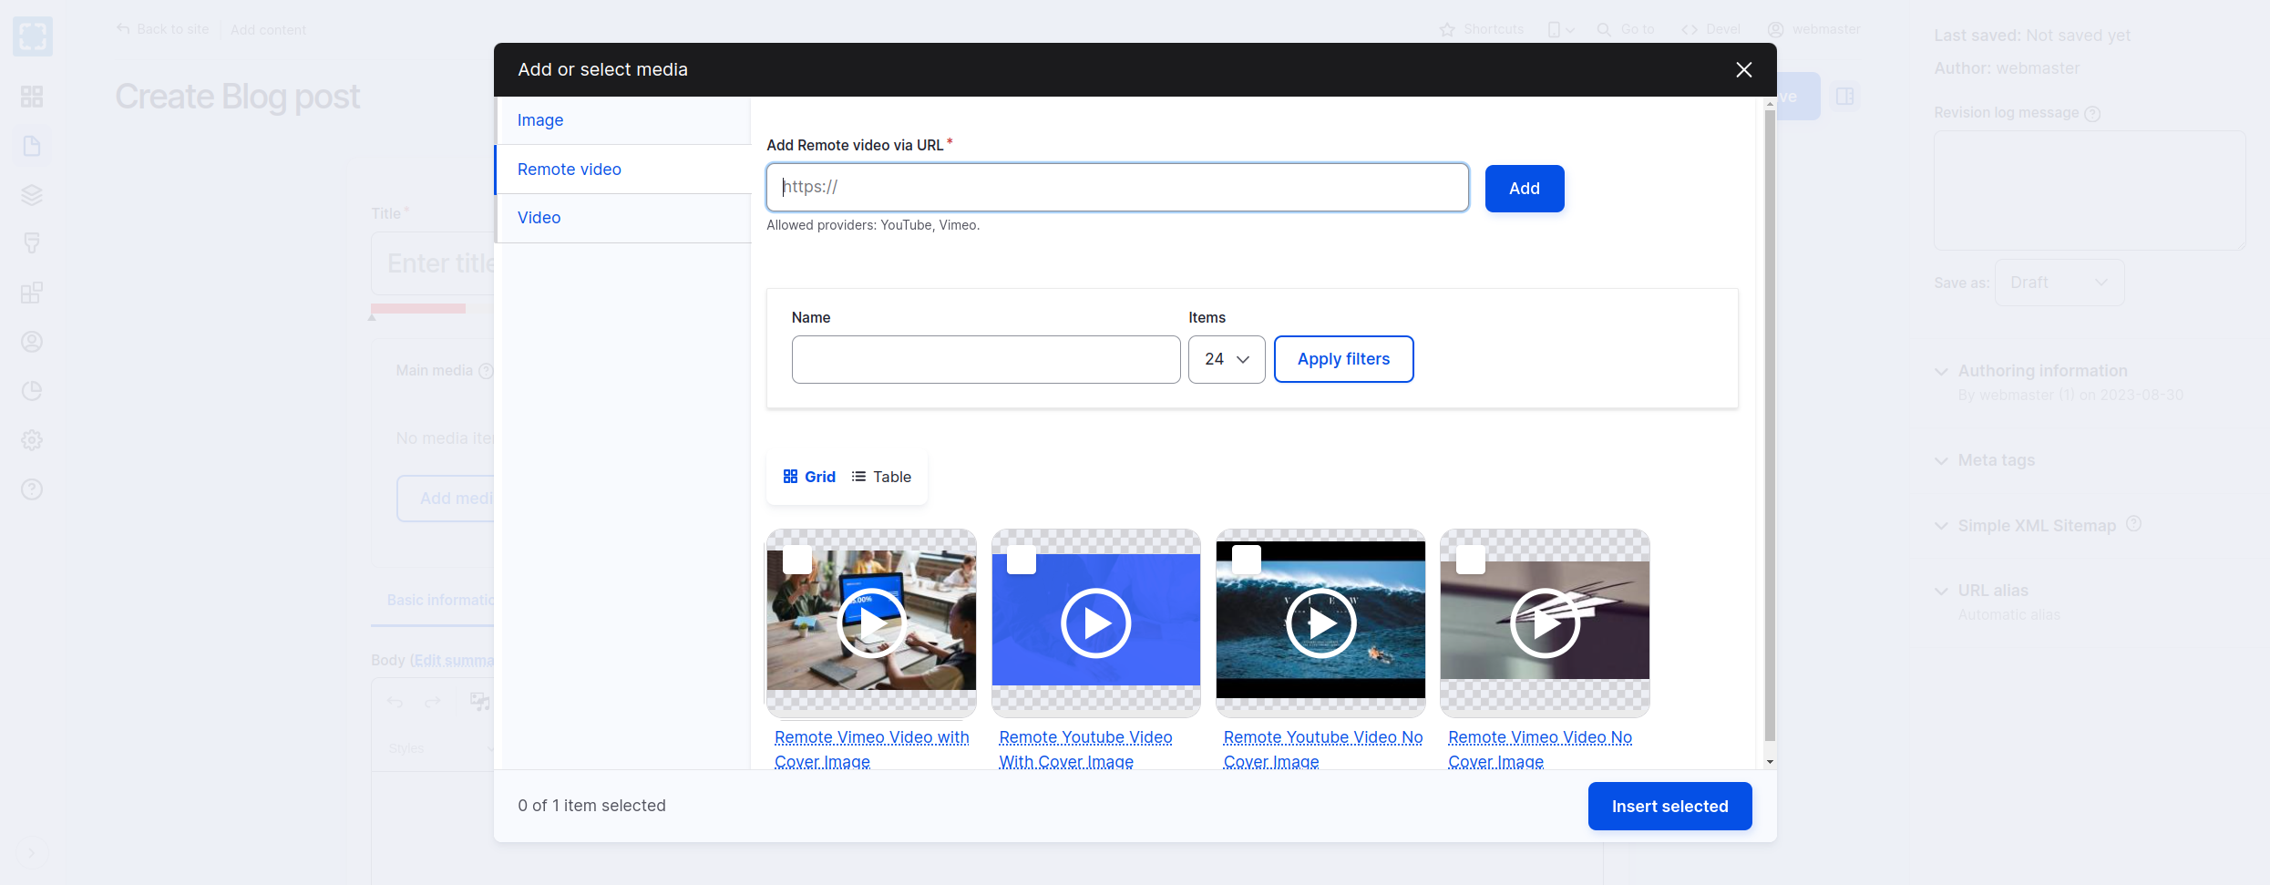Click the help icon in left sidebar
Viewport: 2270px width, 885px height.
tap(32, 489)
